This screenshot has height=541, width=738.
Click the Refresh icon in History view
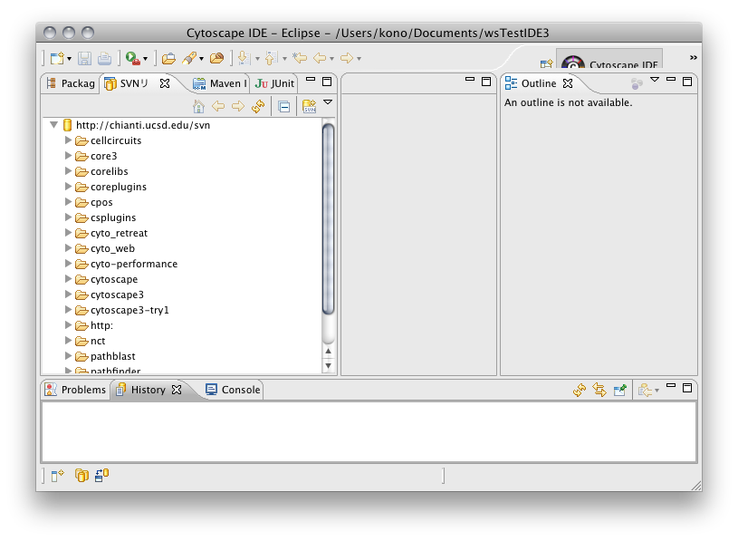580,390
